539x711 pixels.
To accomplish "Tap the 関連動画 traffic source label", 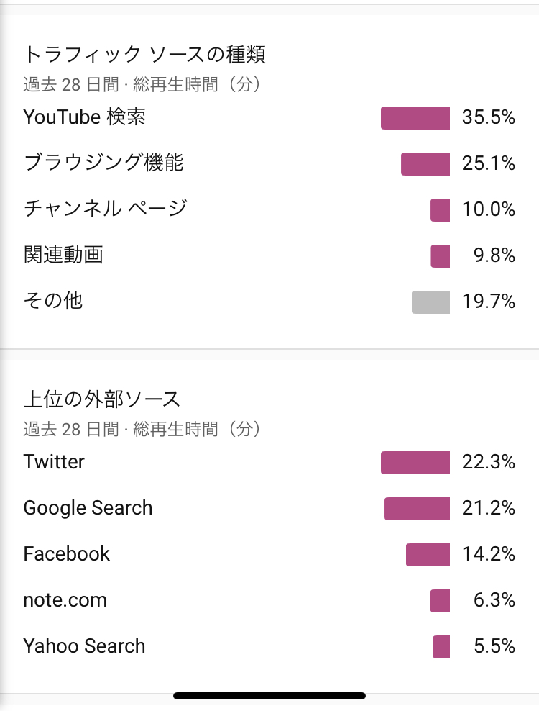I will [63, 254].
